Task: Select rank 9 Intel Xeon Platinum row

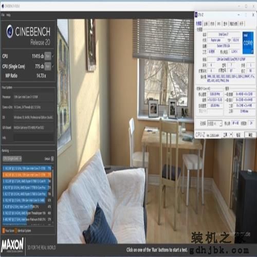Action: (x=27, y=219)
